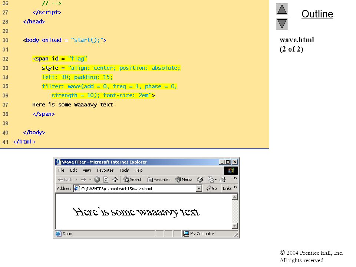Screen dimensions: 356x267
Task: Click the Done status text in the status bar
Action: (x=67, y=234)
